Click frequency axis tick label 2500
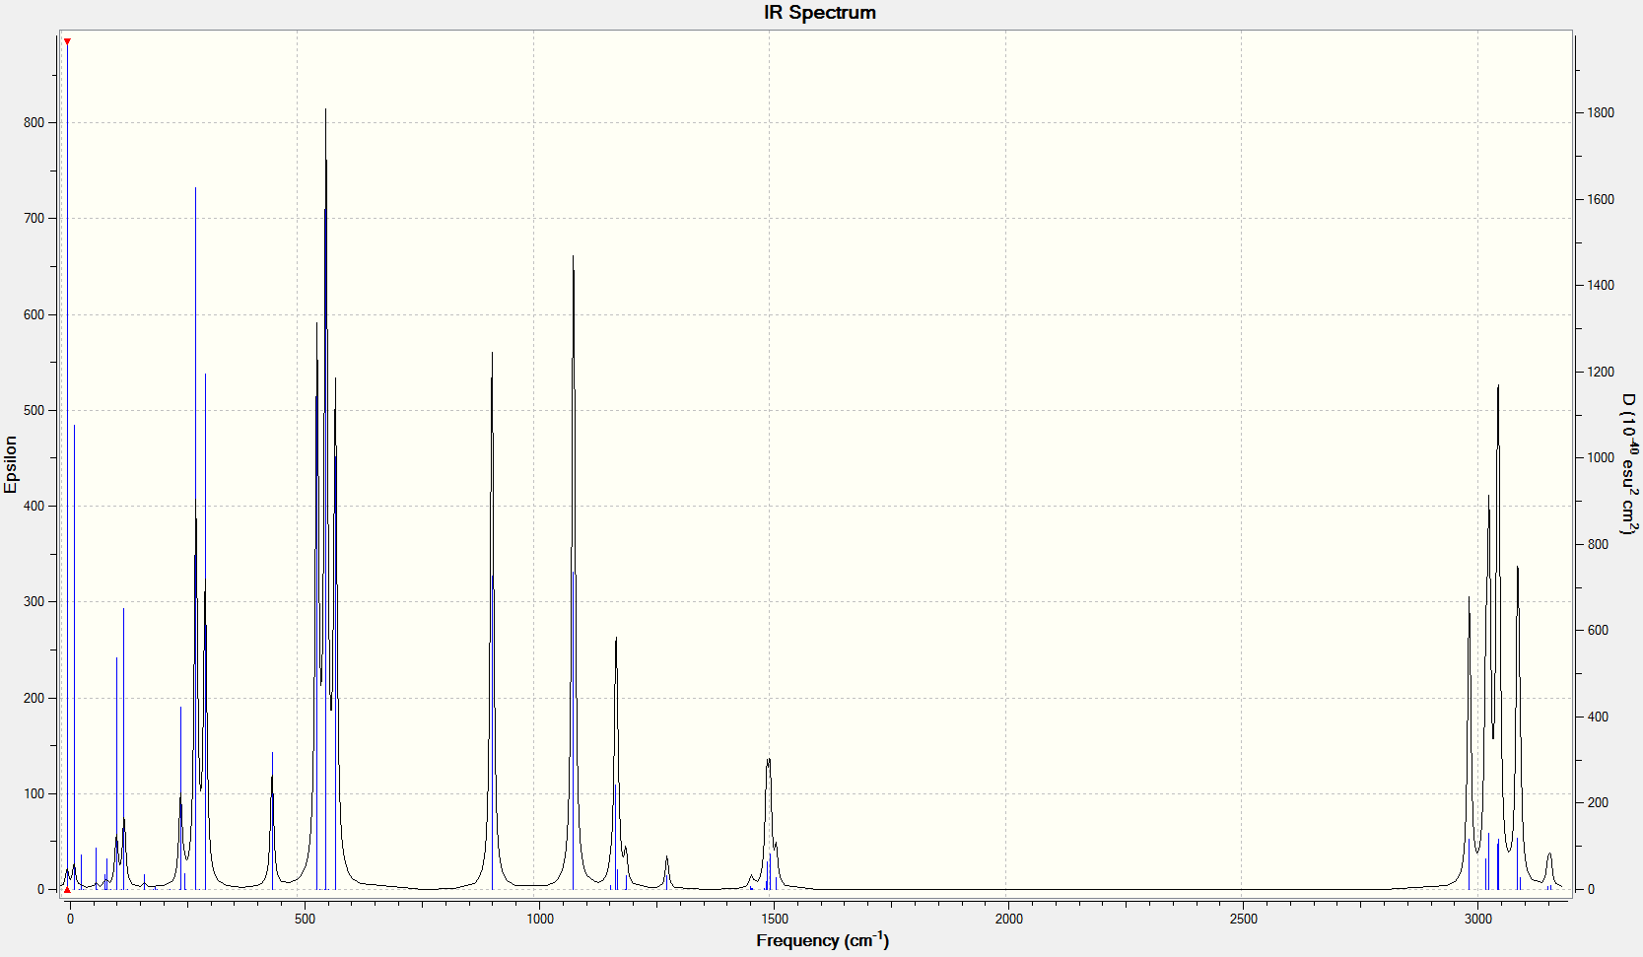The image size is (1643, 957). click(x=1244, y=919)
